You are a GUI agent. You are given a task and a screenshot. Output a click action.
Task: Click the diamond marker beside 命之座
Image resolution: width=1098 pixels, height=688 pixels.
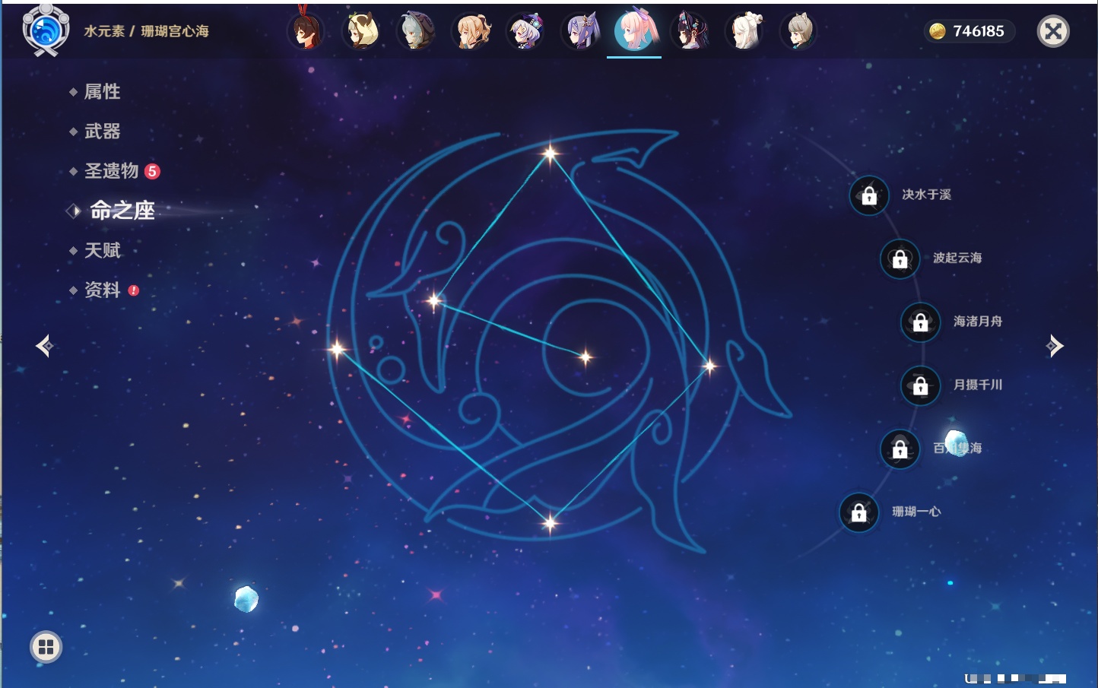click(x=73, y=211)
